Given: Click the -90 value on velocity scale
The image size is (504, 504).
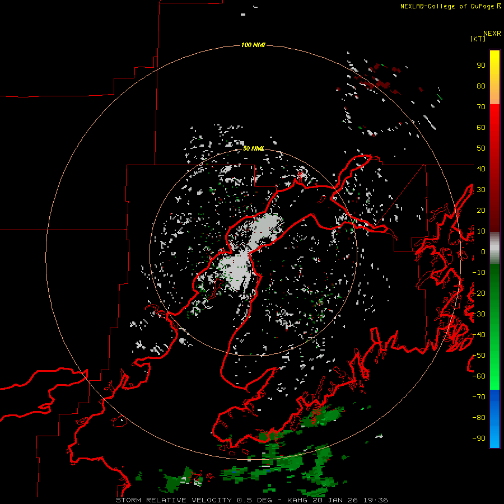Looking at the screenshot, I should click(479, 438).
